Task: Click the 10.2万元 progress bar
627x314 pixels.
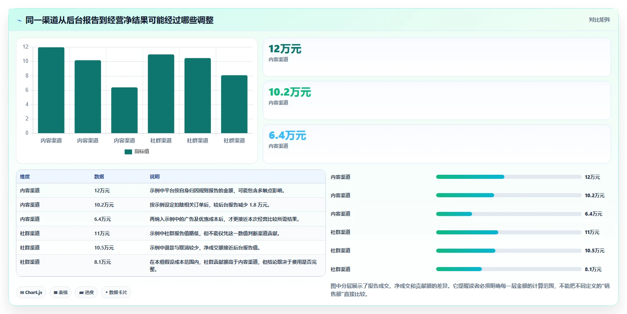Action: point(508,195)
